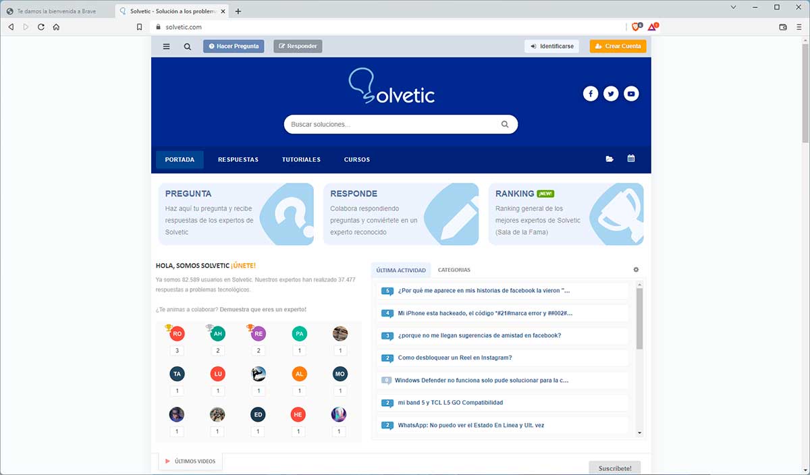This screenshot has width=810, height=475.
Task: Select user avatar TA
Action: click(x=177, y=374)
